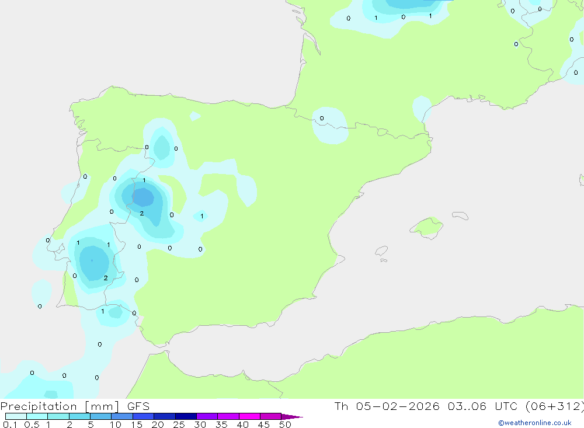
Task: Pick the 15–20 mm blue legend swatch
Action: click(144, 416)
